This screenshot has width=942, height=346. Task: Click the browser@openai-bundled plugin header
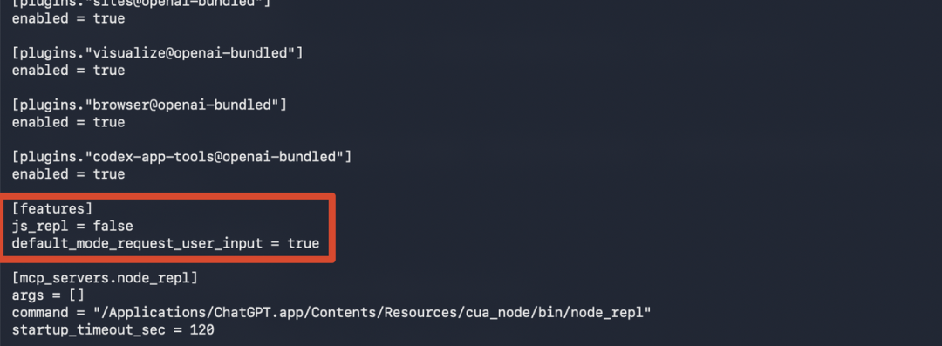(149, 105)
